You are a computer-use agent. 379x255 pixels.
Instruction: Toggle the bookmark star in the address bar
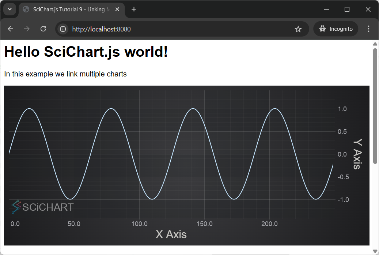(298, 29)
